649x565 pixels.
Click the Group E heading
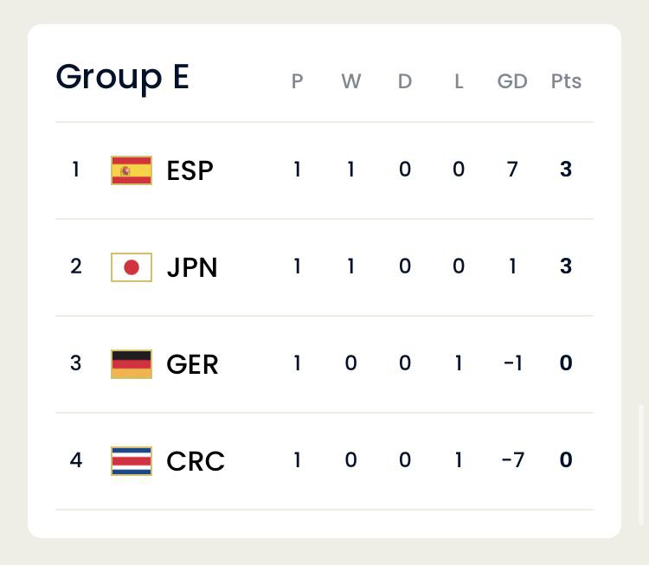click(123, 77)
